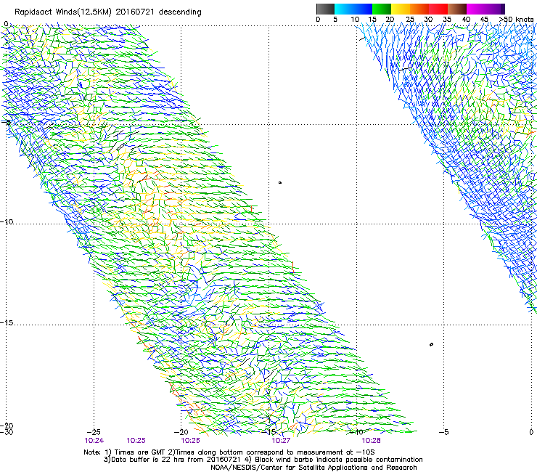Click the 10:27 time label
Screen dimensions: 537x472
pyautogui.click(x=281, y=441)
